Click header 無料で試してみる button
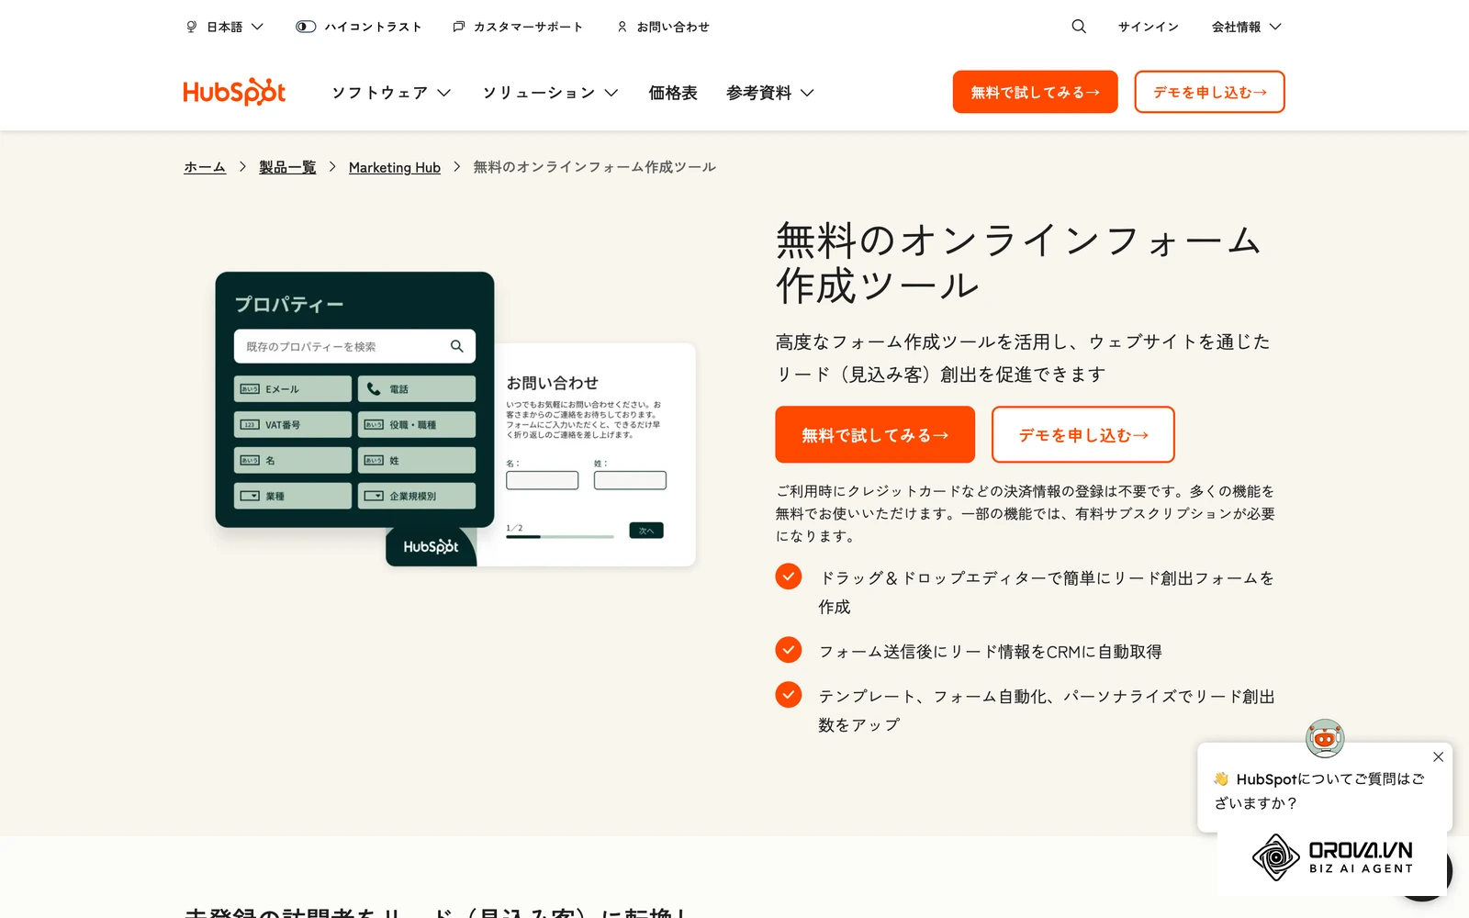 (1035, 92)
